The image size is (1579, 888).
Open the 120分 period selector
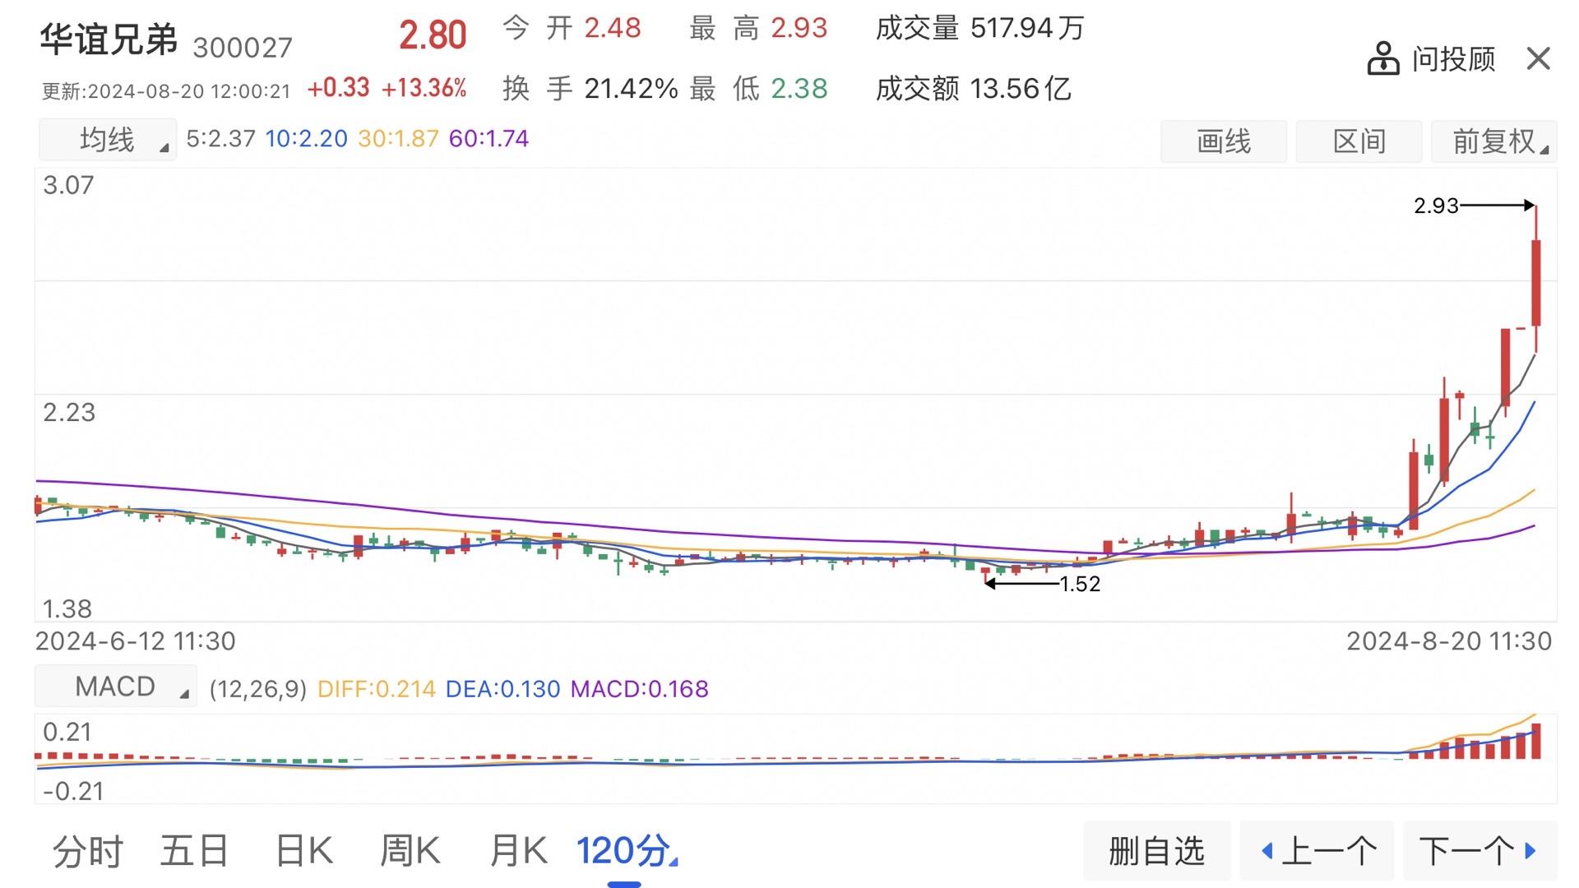pyautogui.click(x=626, y=851)
